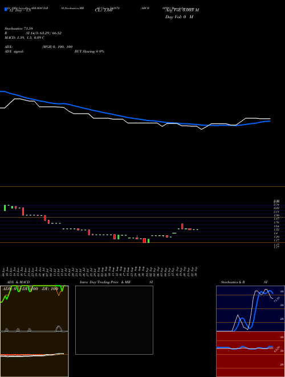Click the red RSI chart panel

point(250,354)
